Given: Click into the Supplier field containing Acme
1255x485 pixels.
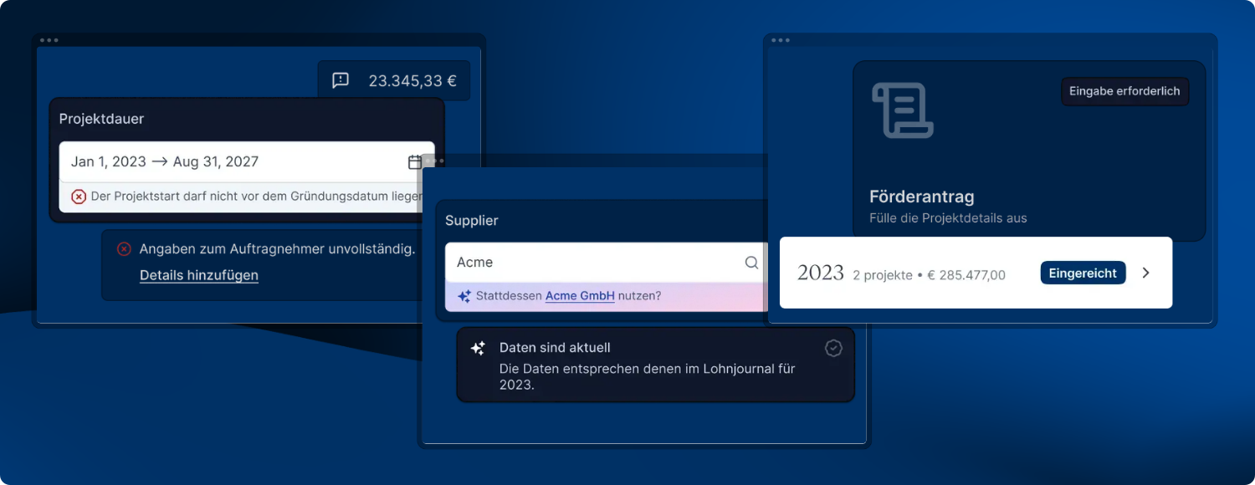Looking at the screenshot, I should pyautogui.click(x=594, y=263).
